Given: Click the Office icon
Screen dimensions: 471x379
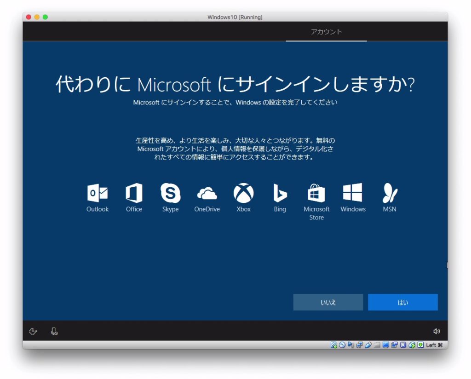Looking at the screenshot, I should pos(134,193).
